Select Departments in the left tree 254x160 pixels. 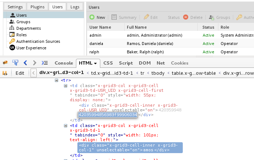(x=28, y=28)
